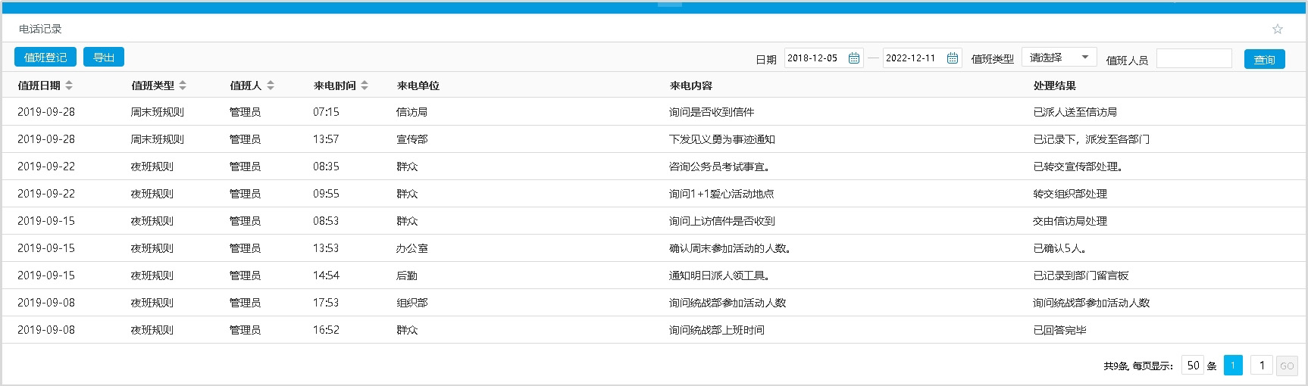This screenshot has width=1308, height=386.
Task: Click the 值班人员 input field
Action: point(1194,58)
